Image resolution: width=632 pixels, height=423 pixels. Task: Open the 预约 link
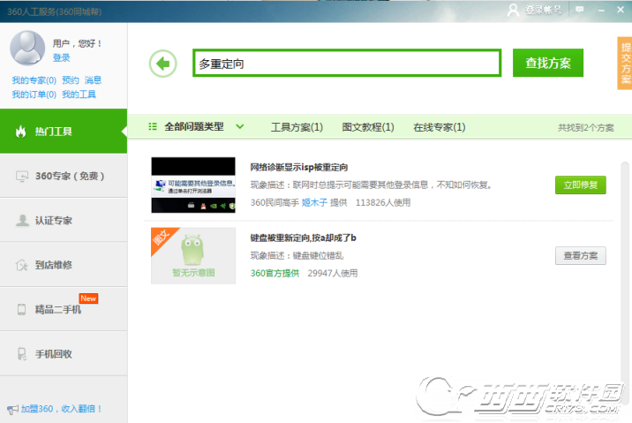tap(71, 79)
